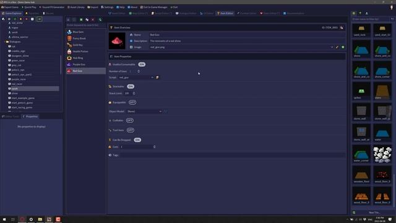The height and width of the screenshot is (223, 396).
Task: Toggle the Stackable switch off
Action: coord(131,87)
